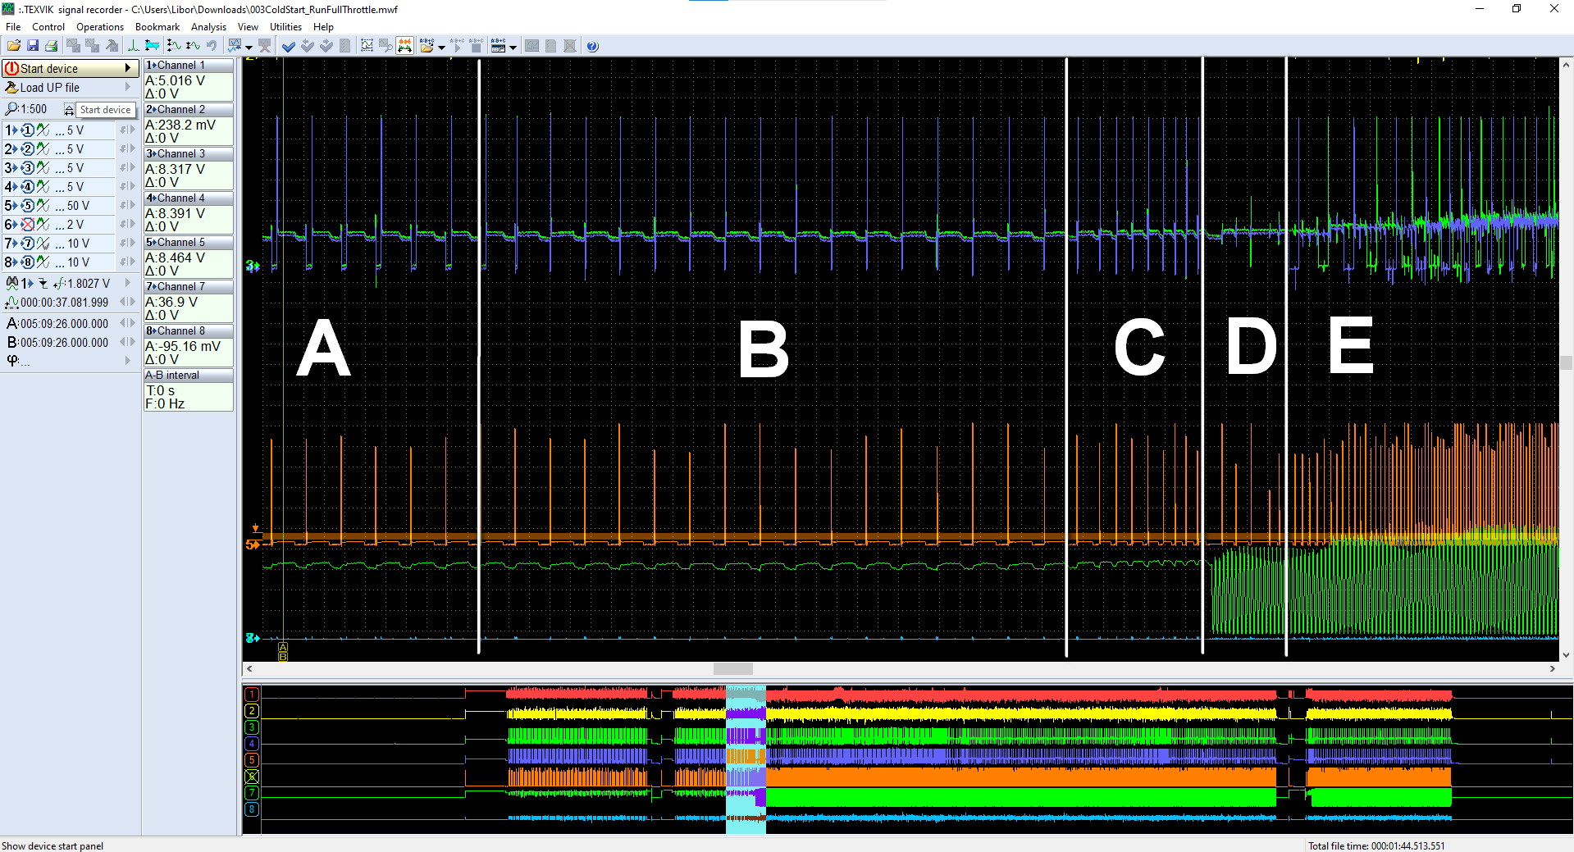Open dropdown arrow beside A:B+C folder icon
The image size is (1574, 852).
(441, 47)
